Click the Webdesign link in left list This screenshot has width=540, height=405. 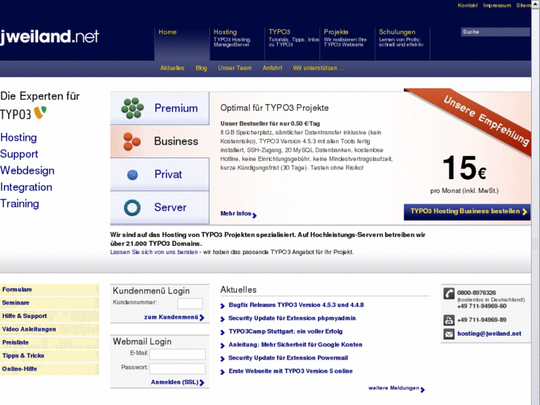click(x=27, y=171)
